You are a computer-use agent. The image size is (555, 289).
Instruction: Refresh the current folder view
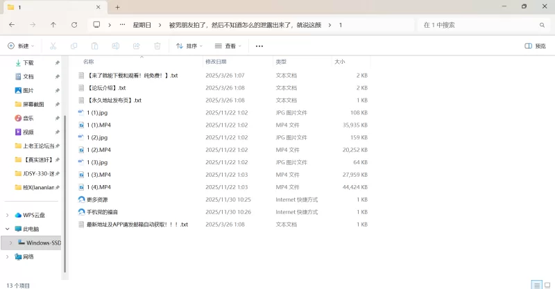tap(74, 24)
